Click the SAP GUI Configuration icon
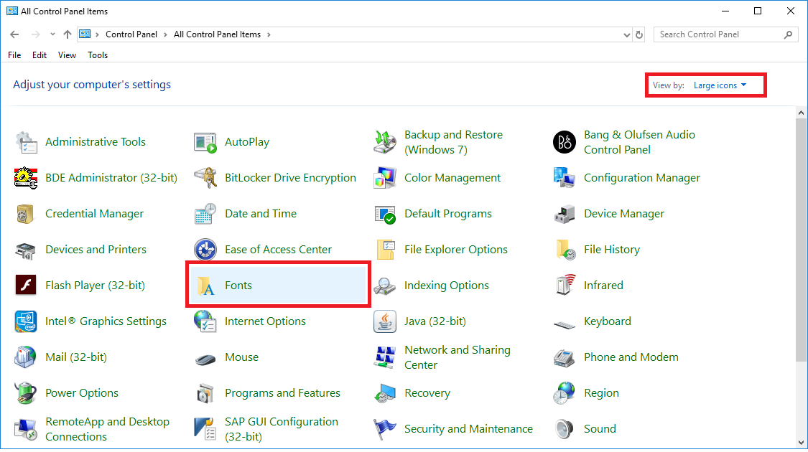The height and width of the screenshot is (452, 808). click(x=205, y=429)
